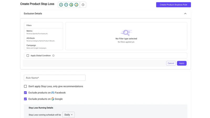Select the Attribute filter type

click(x=43, y=39)
